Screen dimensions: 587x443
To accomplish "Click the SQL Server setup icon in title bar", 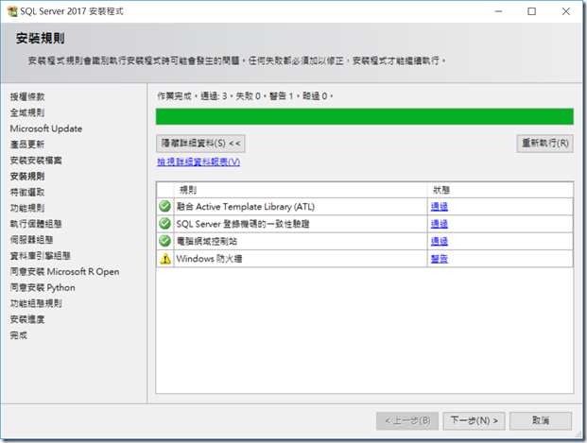I will click(x=12, y=11).
